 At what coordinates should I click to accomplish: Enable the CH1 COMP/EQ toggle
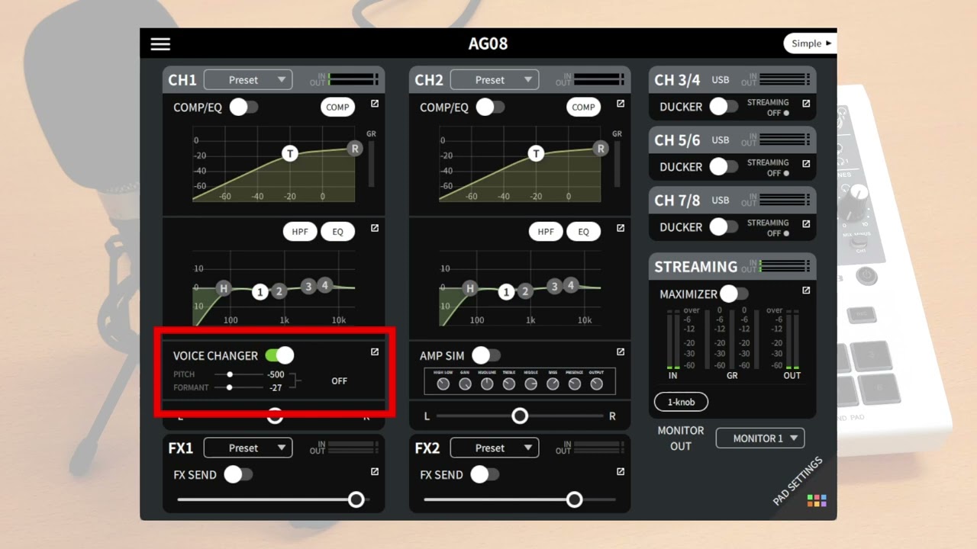tap(244, 107)
